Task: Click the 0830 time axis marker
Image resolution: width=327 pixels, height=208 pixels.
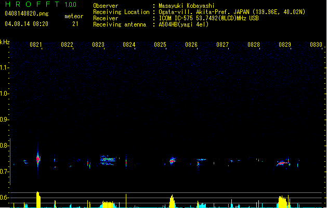Action: [x=316, y=45]
